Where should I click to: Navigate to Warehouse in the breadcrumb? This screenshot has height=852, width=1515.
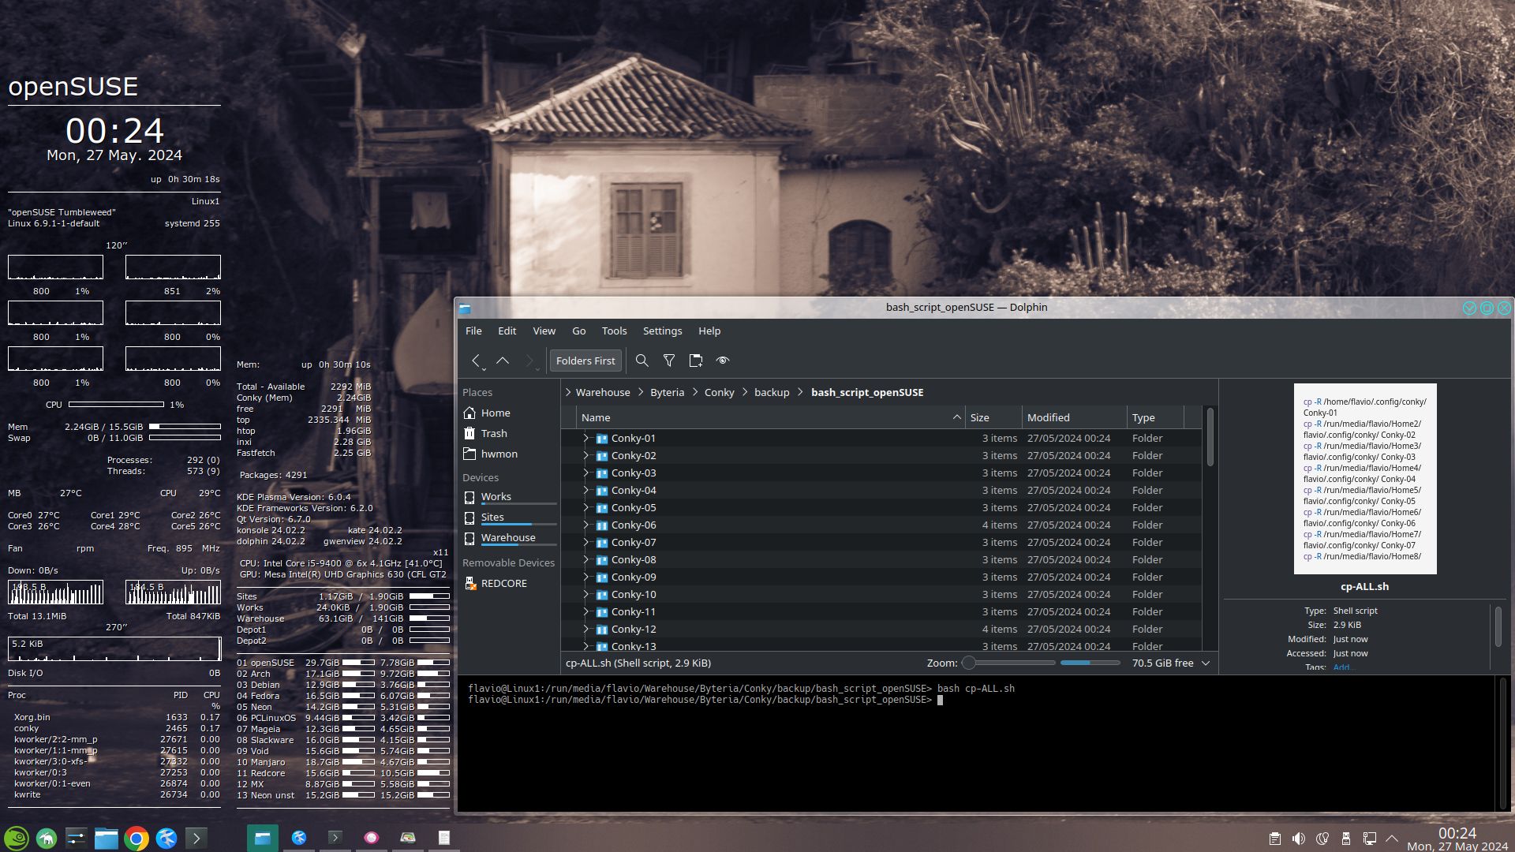(x=603, y=392)
